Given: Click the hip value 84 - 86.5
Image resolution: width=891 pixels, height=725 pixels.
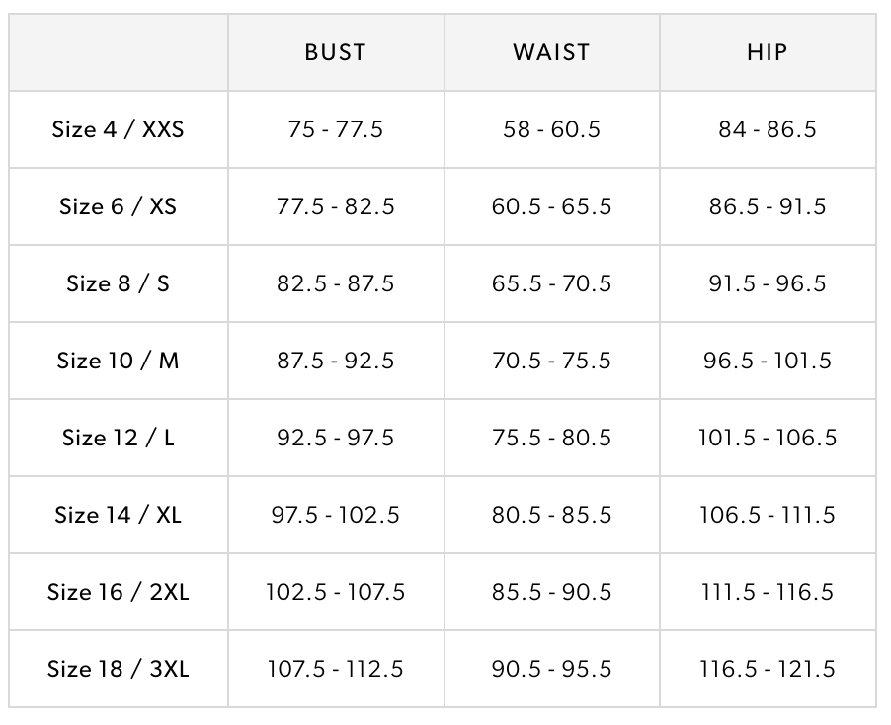Looking at the screenshot, I should pyautogui.click(x=768, y=129).
